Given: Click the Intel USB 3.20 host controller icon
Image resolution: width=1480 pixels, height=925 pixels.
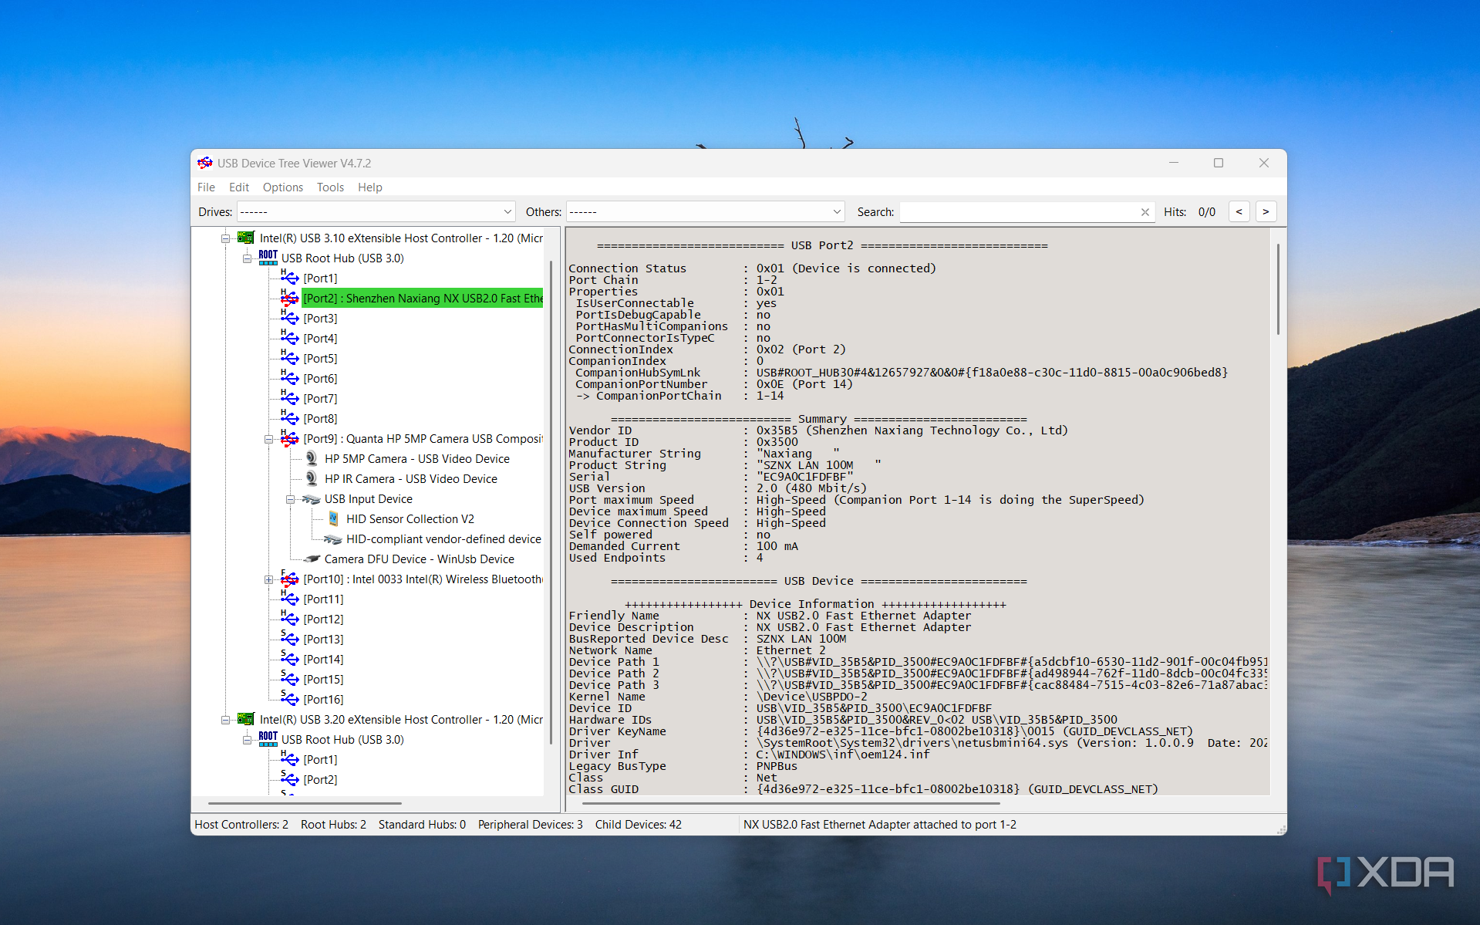Looking at the screenshot, I should [x=246, y=719].
